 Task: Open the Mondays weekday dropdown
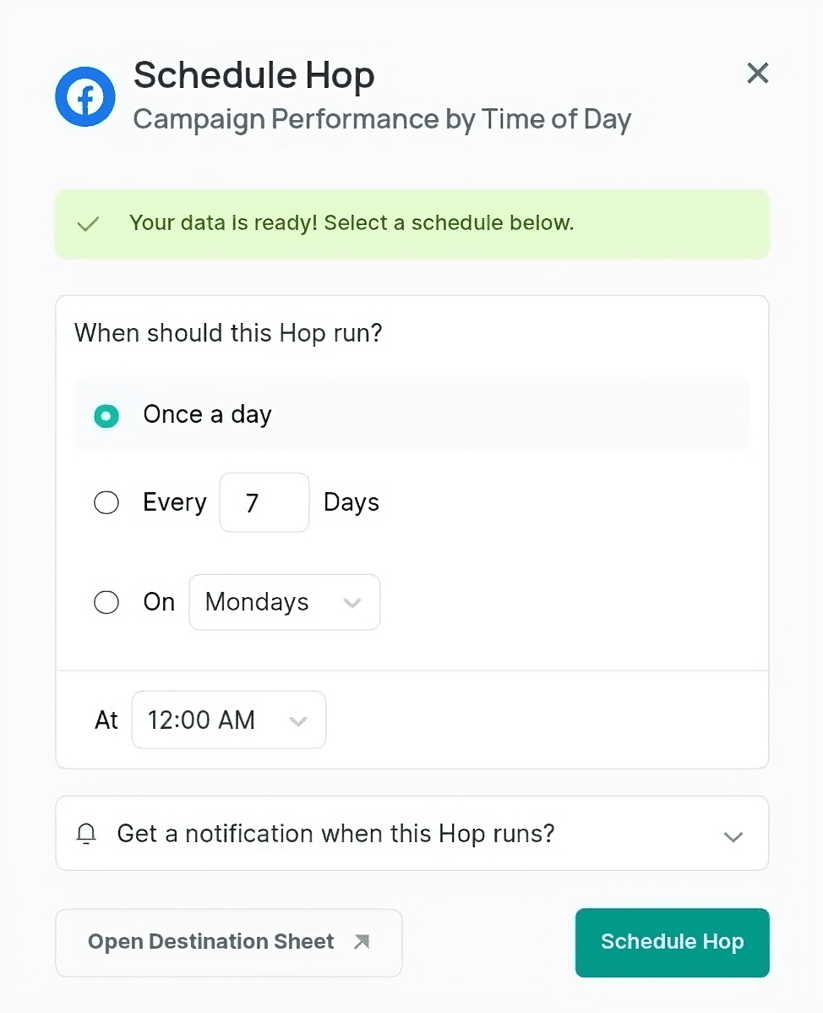click(x=285, y=602)
